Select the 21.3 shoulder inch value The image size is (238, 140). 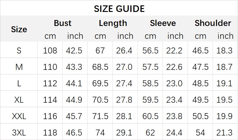point(225,133)
